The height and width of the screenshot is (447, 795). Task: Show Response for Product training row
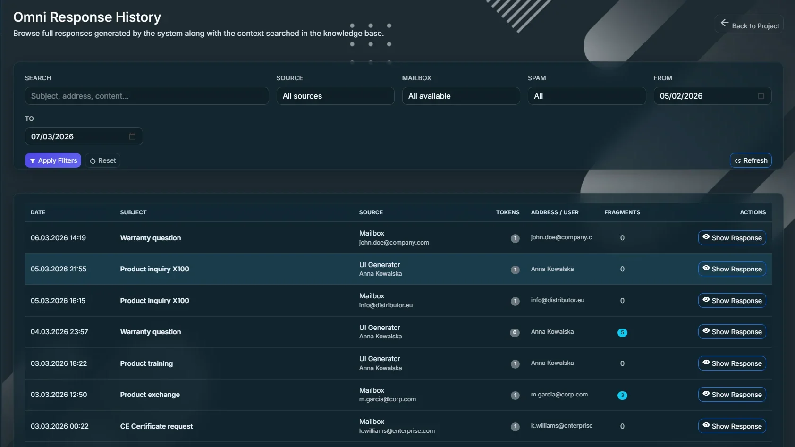click(x=732, y=363)
